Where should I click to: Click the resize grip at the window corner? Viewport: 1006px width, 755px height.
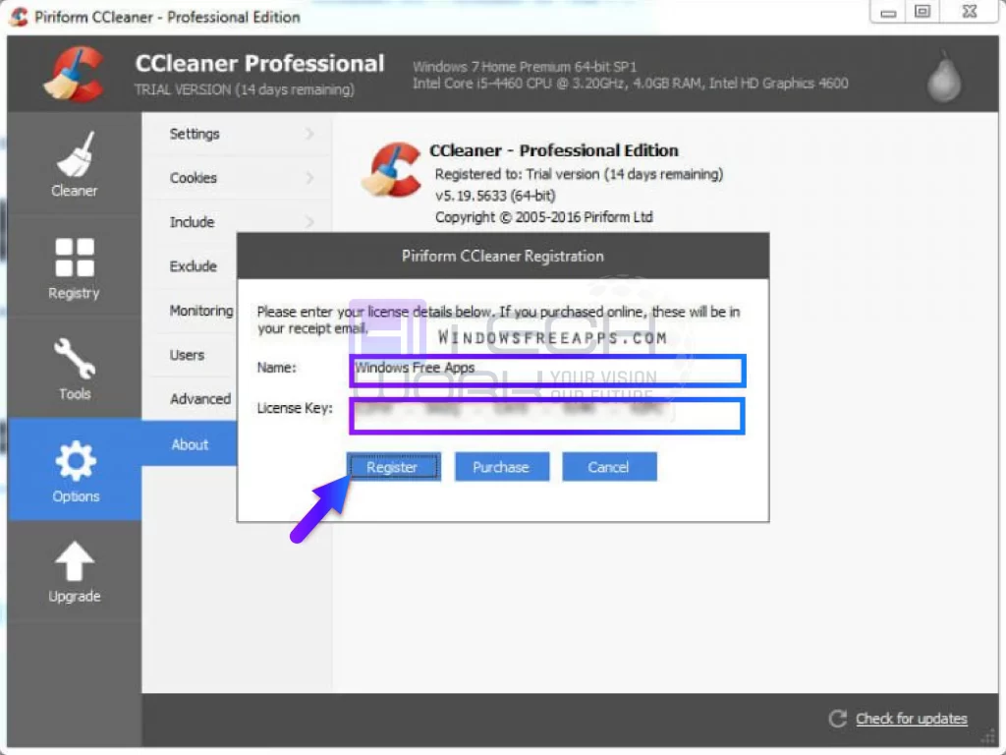988,738
